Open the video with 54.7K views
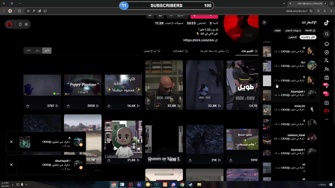The height and width of the screenshot is (188, 335). click(x=242, y=85)
